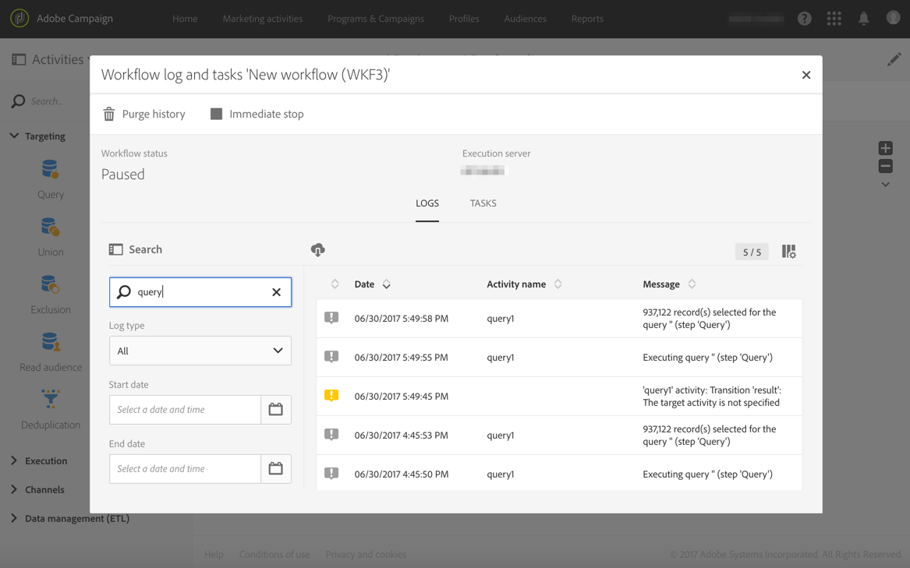Image resolution: width=910 pixels, height=568 pixels.
Task: Select the LOGS tab
Action: pos(427,203)
